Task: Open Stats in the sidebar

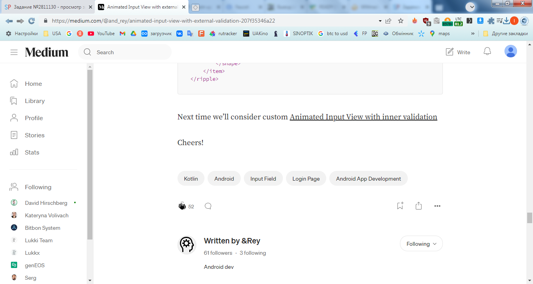Action: pyautogui.click(x=25, y=152)
